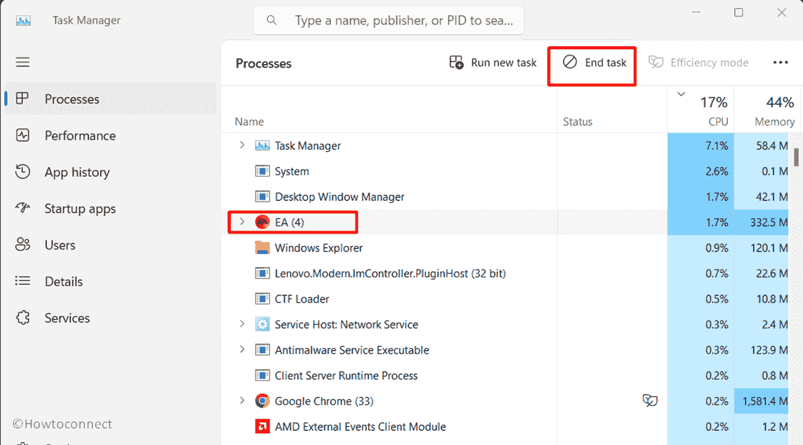Click the 332.5 M memory value
Screen dimensions: 803x445
768,222
